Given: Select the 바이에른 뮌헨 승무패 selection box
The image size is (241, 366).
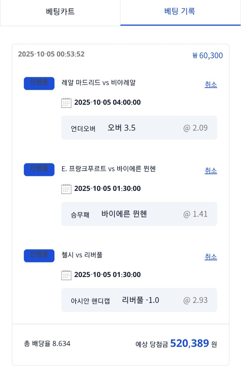Looking at the screenshot, I should point(139,214).
